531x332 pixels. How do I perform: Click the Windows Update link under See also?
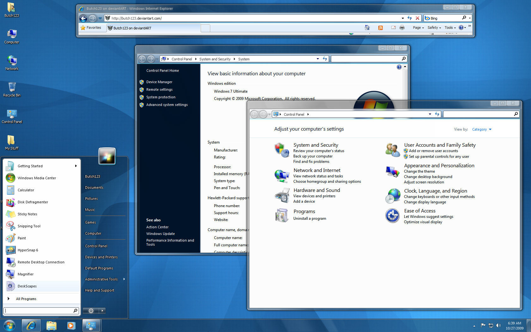coord(160,234)
